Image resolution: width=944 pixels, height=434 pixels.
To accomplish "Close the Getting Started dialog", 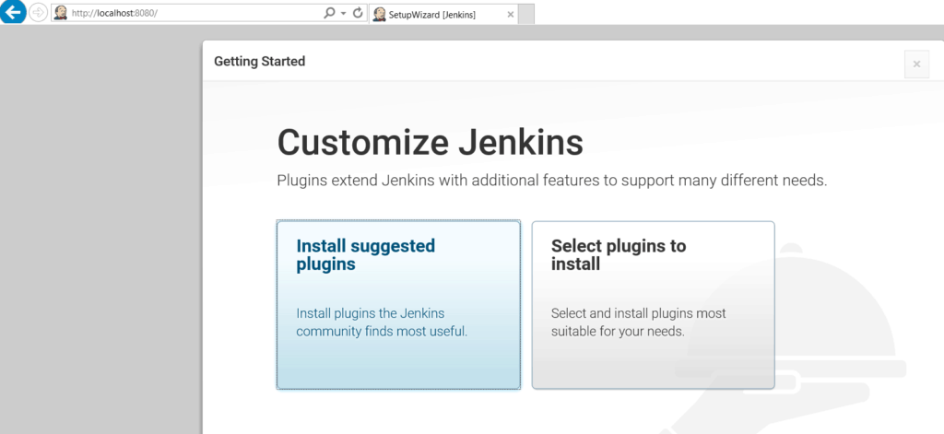I will click(x=916, y=65).
